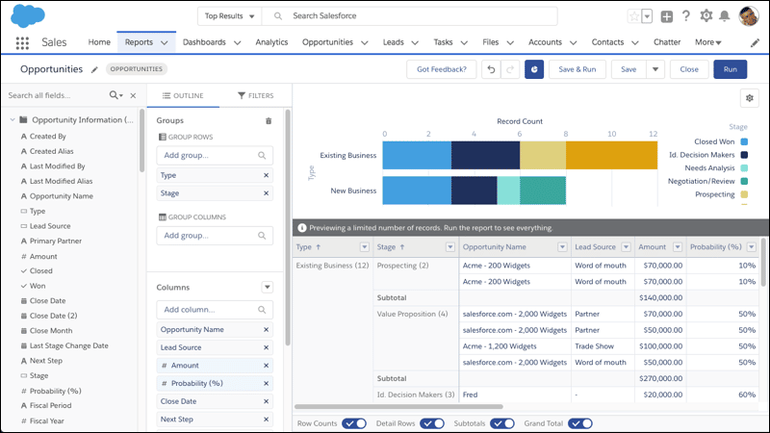Click the blue Run button
Viewport: 770px width, 433px height.
coord(731,69)
